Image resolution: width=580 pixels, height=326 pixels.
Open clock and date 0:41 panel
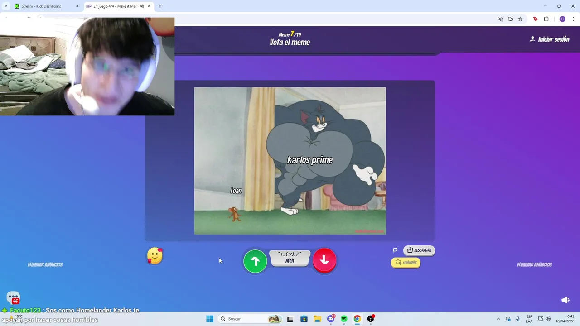point(565,319)
